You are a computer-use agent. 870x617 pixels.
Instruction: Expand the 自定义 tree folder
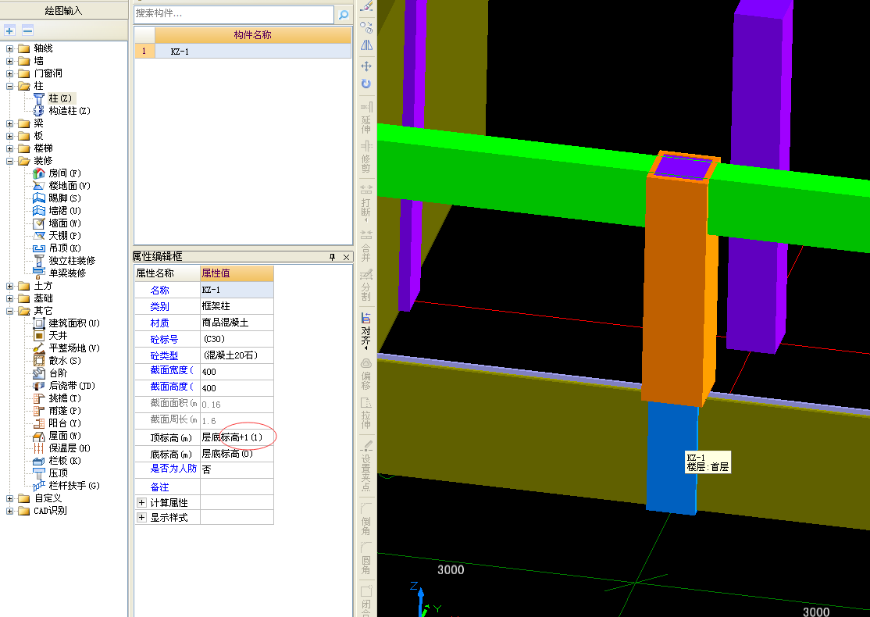pos(9,498)
